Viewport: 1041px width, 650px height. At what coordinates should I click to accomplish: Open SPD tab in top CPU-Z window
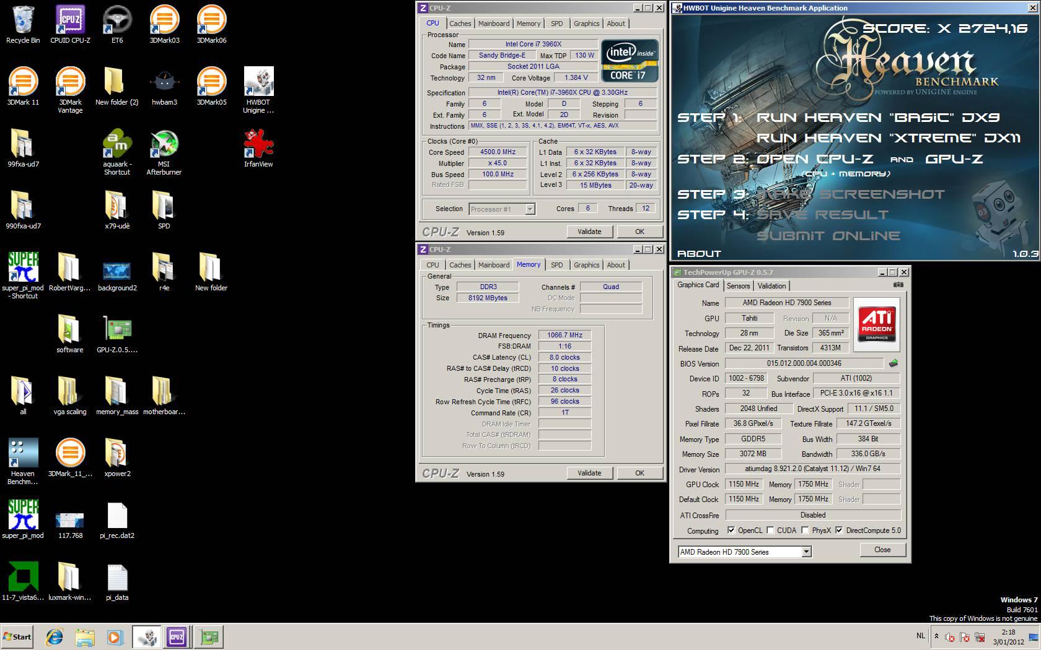(x=557, y=24)
